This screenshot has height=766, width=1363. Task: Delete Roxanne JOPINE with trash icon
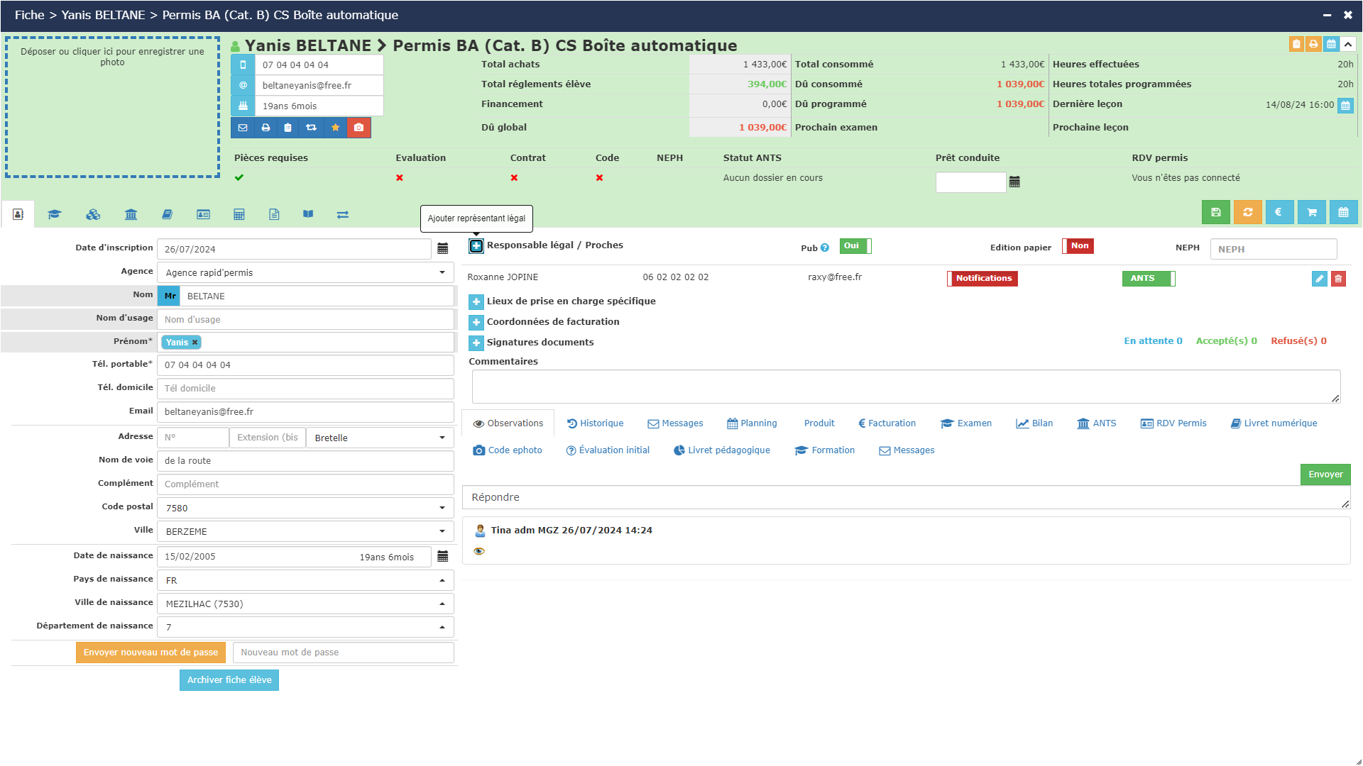[1338, 279]
